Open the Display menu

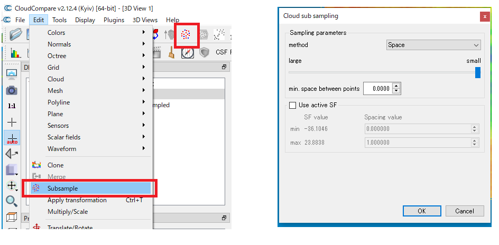85,20
